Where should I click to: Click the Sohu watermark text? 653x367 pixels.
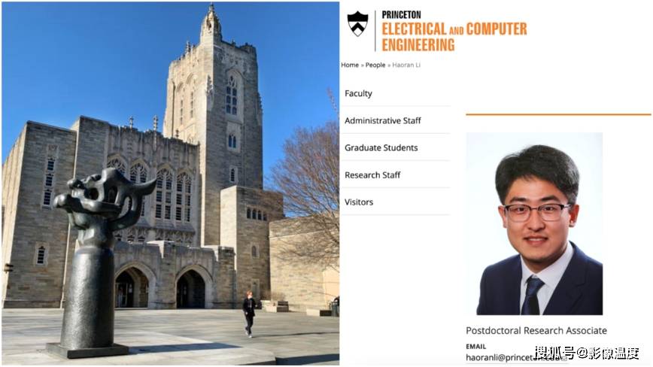tap(588, 353)
